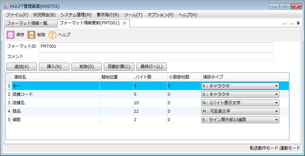Click the 最終行へ(L) button
Viewport: 305px width, 156px height.
(x=151, y=67)
